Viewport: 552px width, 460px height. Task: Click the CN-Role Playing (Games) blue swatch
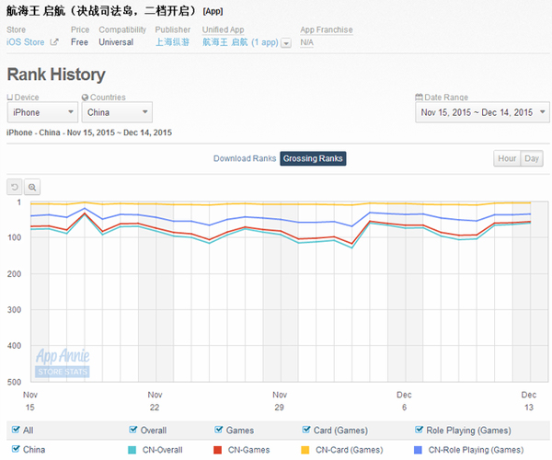[418, 450]
